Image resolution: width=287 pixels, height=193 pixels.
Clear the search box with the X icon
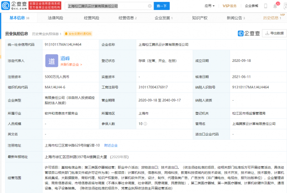(x=150, y=6)
